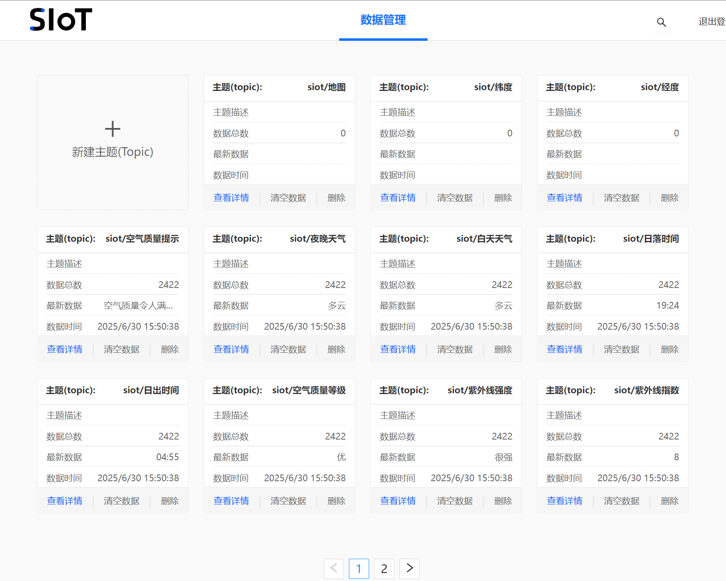The height and width of the screenshot is (581, 726).
Task: Clear data of siot/紫外线指数 topic
Action: click(x=622, y=501)
